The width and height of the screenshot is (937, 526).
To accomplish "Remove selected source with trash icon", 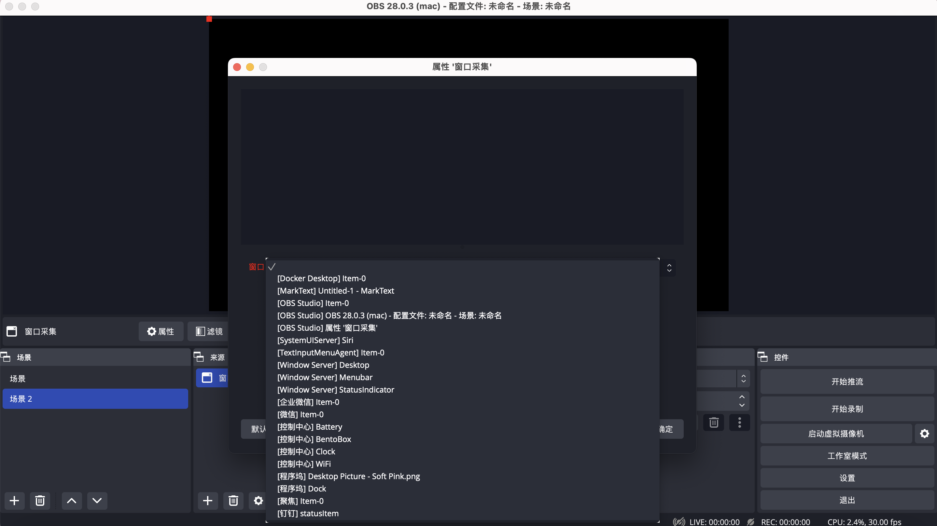I will point(233,501).
